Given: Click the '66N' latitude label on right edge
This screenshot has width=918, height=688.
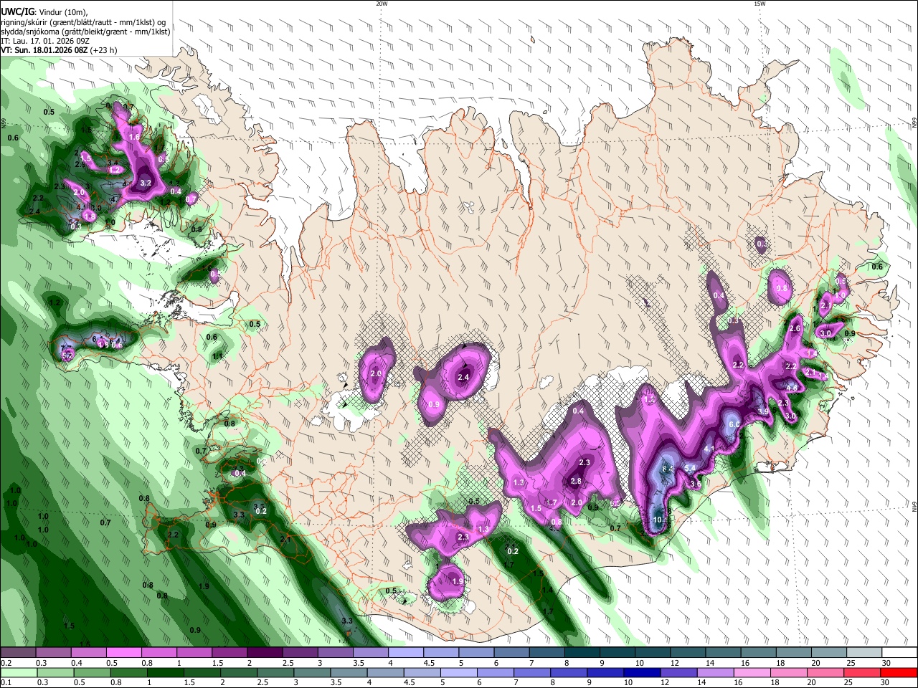Looking at the screenshot, I should 914,124.
